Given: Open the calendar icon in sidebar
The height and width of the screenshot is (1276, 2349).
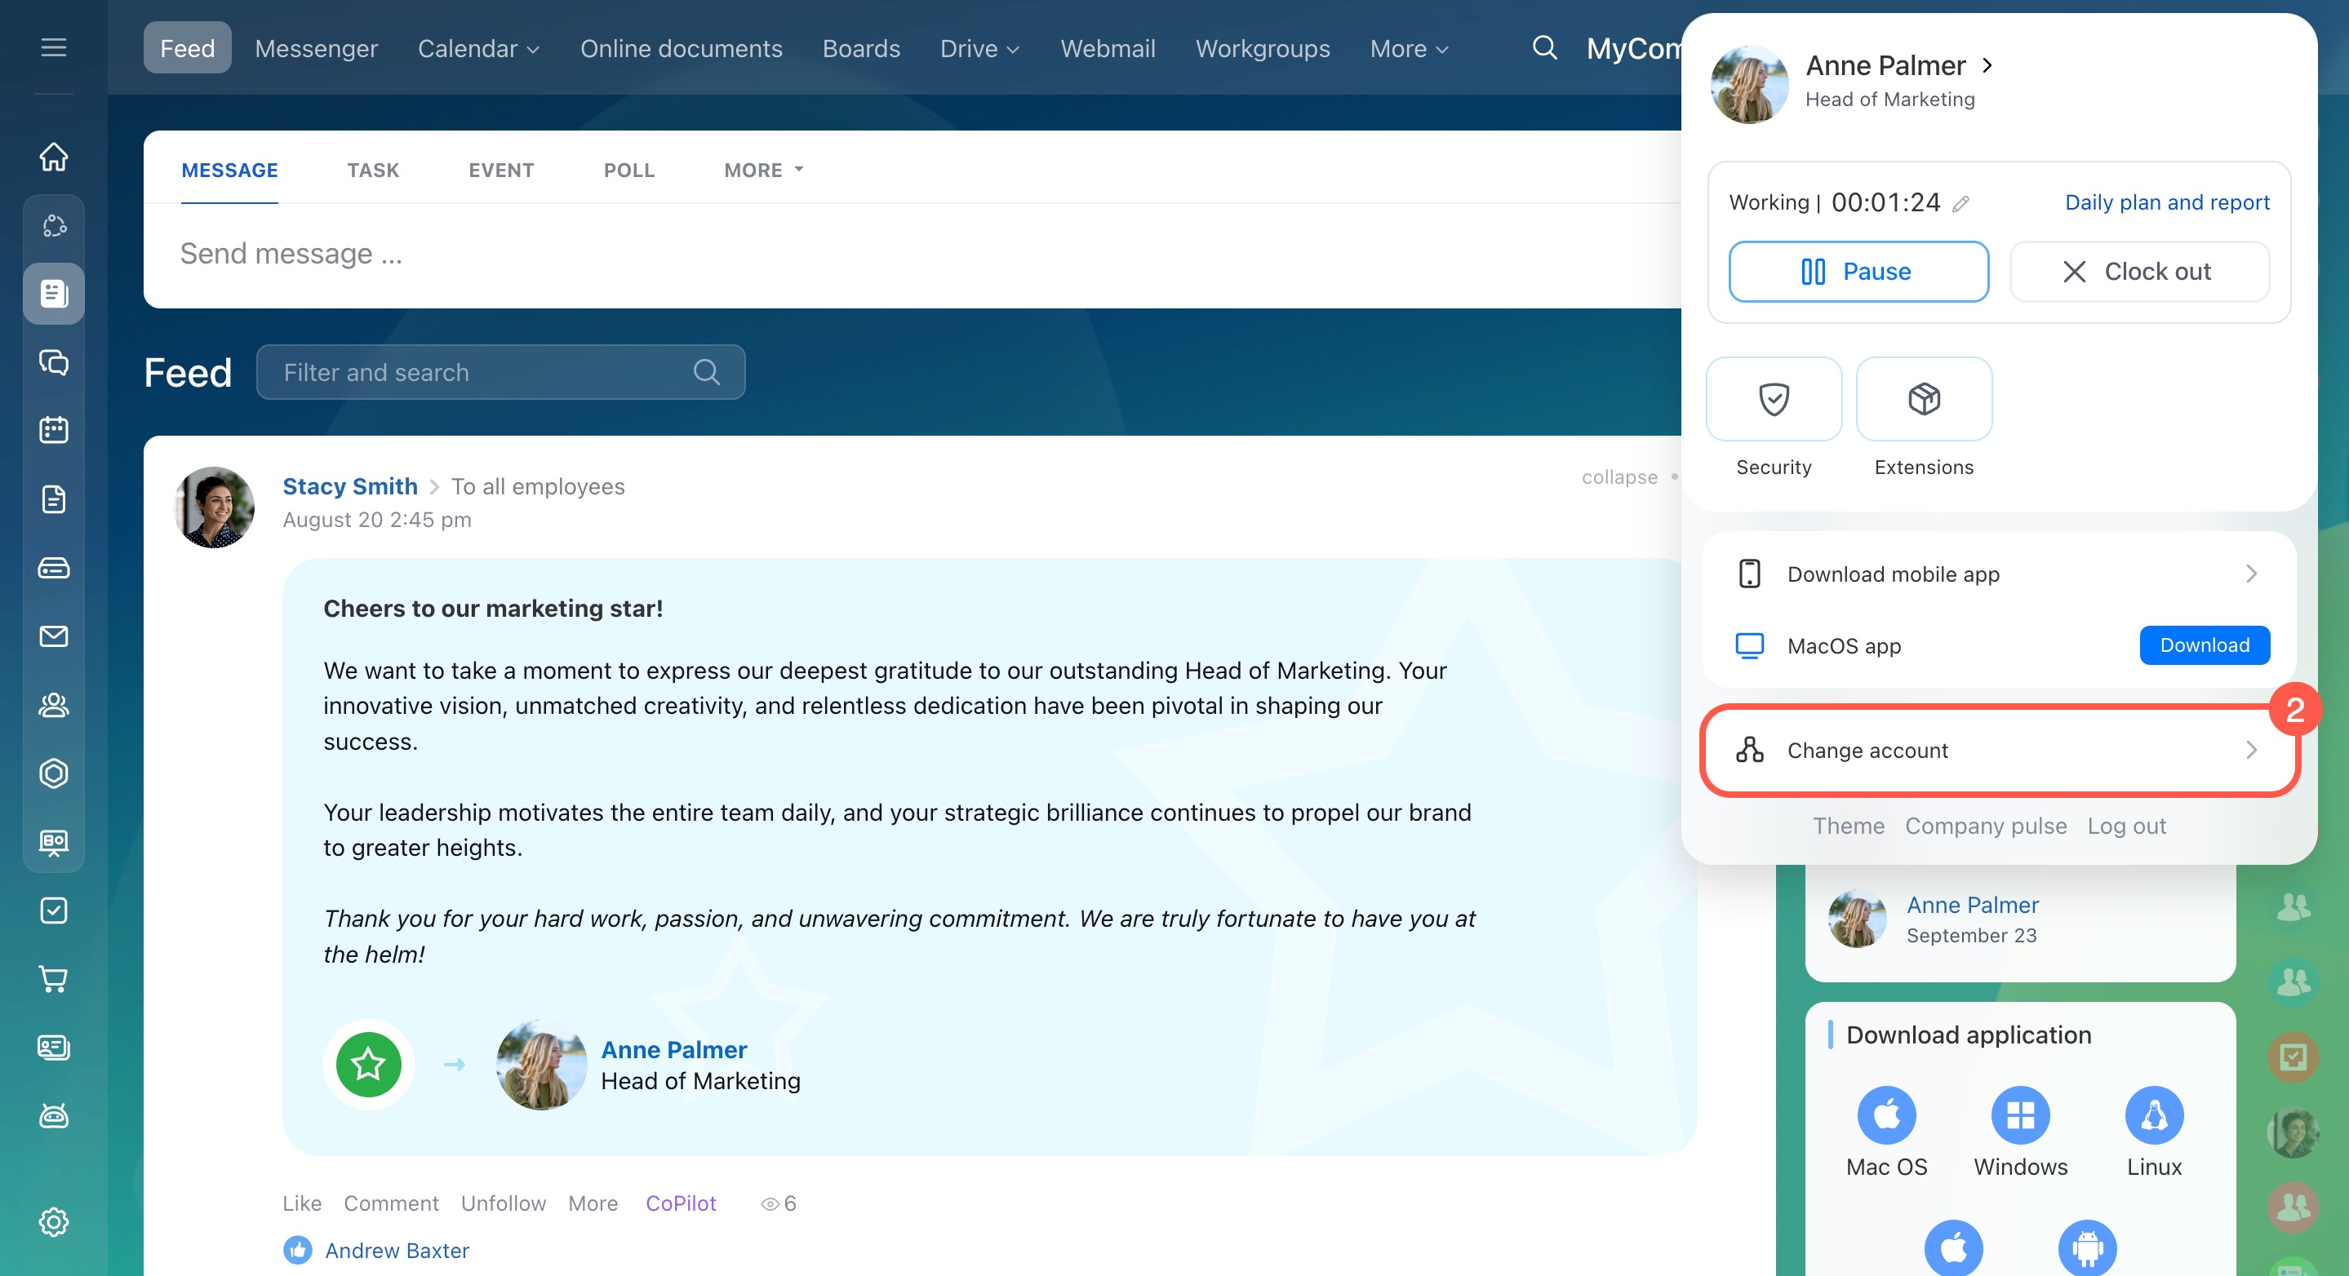Looking at the screenshot, I should point(54,429).
